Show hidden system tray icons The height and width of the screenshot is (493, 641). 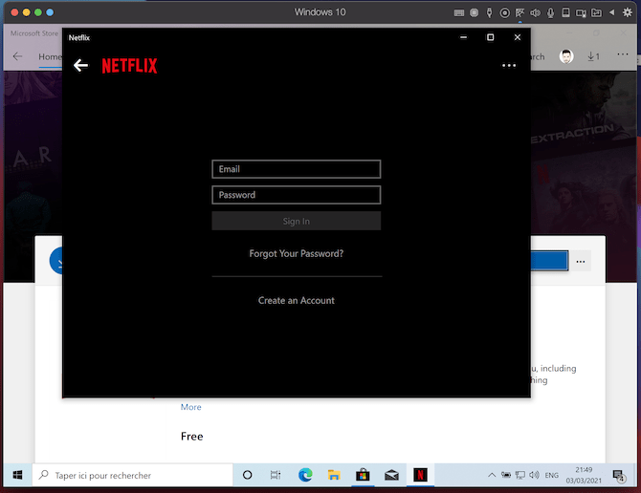point(492,475)
